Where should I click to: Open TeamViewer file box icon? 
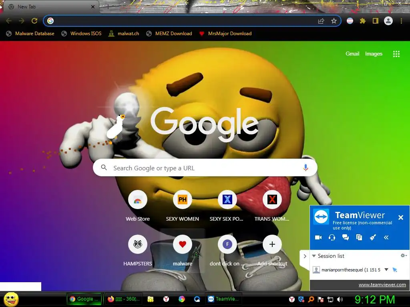pyautogui.click(x=359, y=237)
